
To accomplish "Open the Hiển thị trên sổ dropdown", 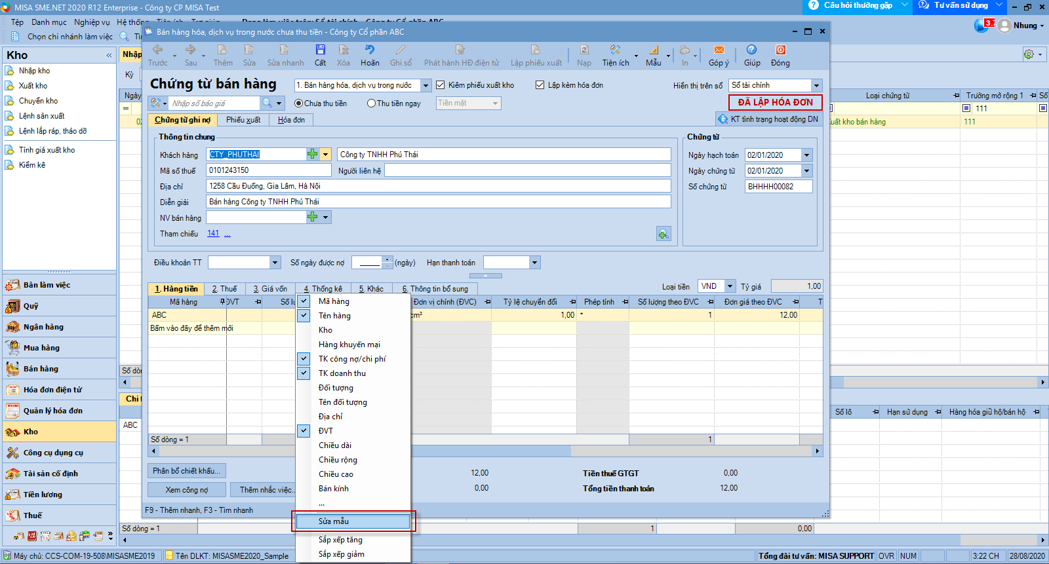I will [x=816, y=85].
